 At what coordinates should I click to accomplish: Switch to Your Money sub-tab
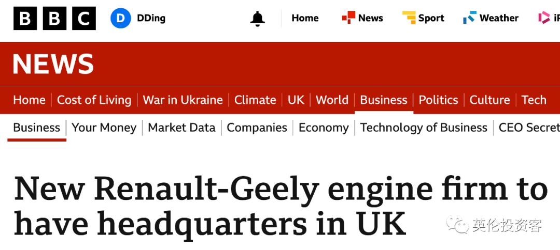coord(104,128)
